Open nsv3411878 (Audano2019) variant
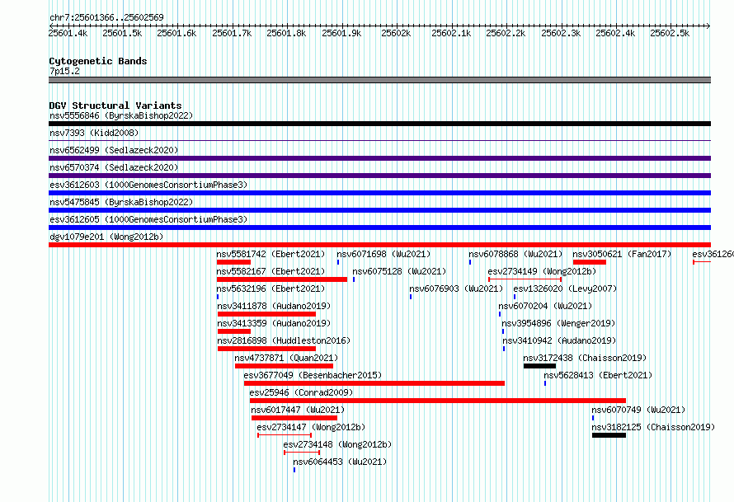This screenshot has width=734, height=502. tap(274, 306)
